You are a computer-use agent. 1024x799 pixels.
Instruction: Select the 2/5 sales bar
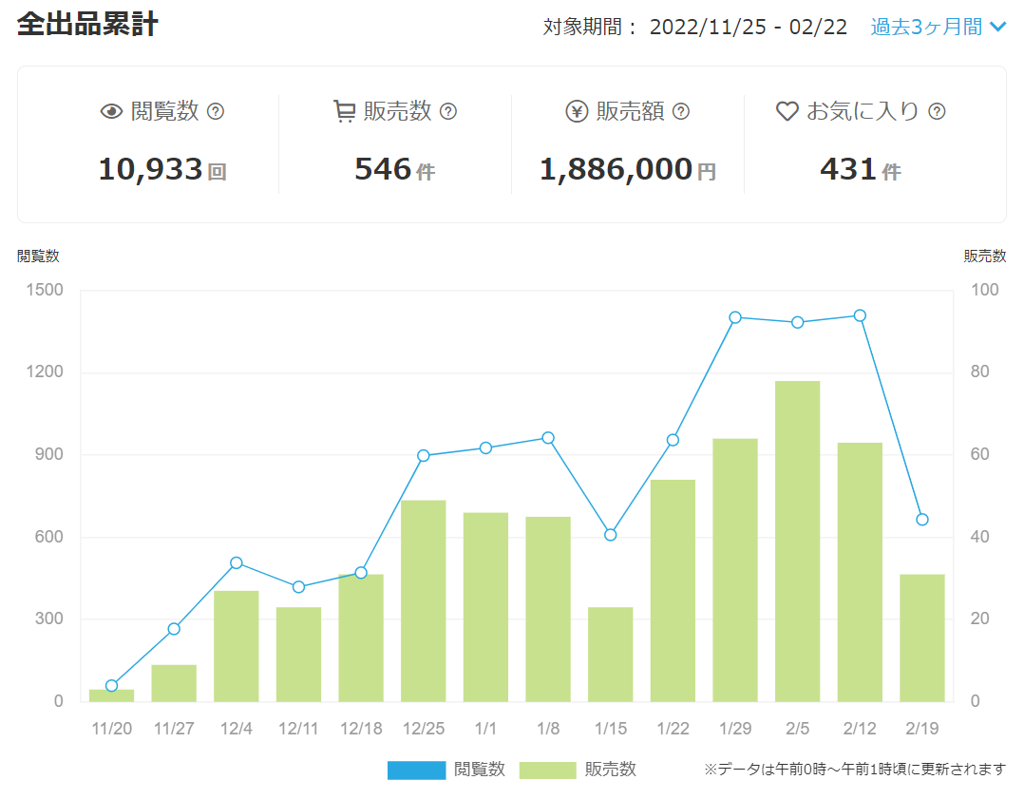tap(797, 542)
